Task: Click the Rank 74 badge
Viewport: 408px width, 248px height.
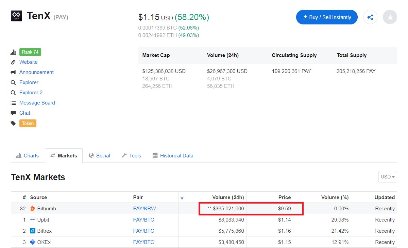Action: 30,52
